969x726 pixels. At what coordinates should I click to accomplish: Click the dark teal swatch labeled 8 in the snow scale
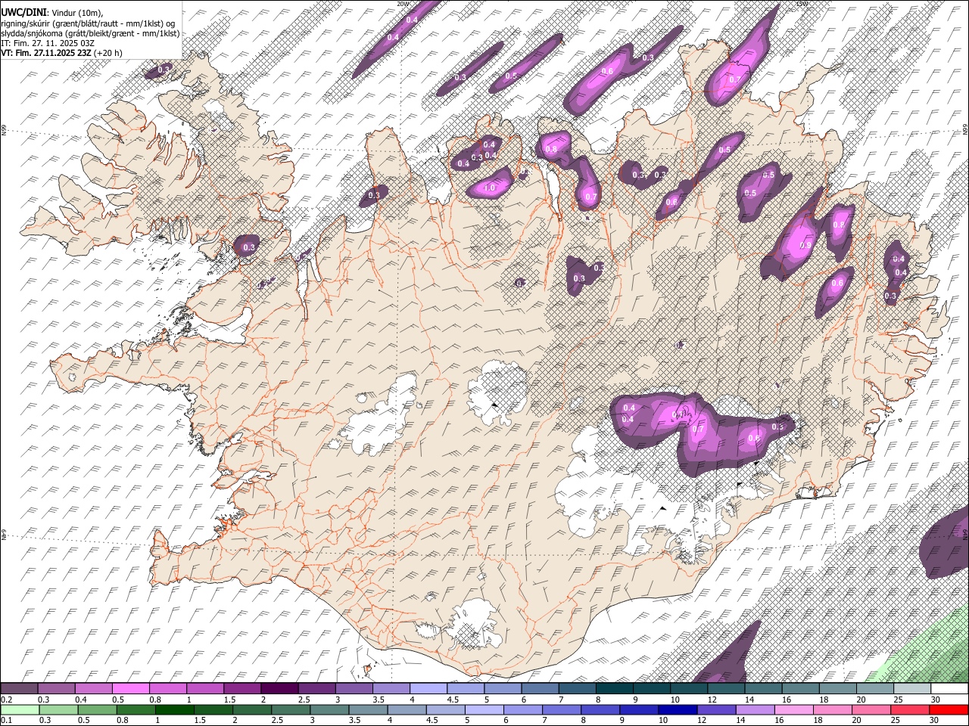point(615,688)
